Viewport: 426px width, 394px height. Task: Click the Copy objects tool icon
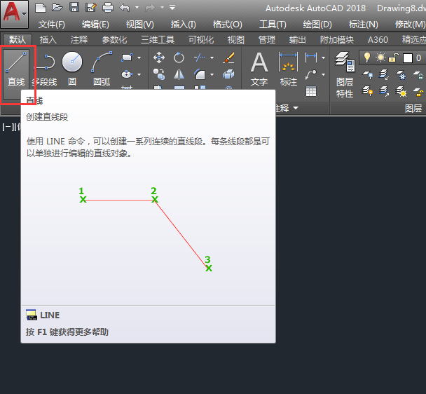(x=159, y=74)
